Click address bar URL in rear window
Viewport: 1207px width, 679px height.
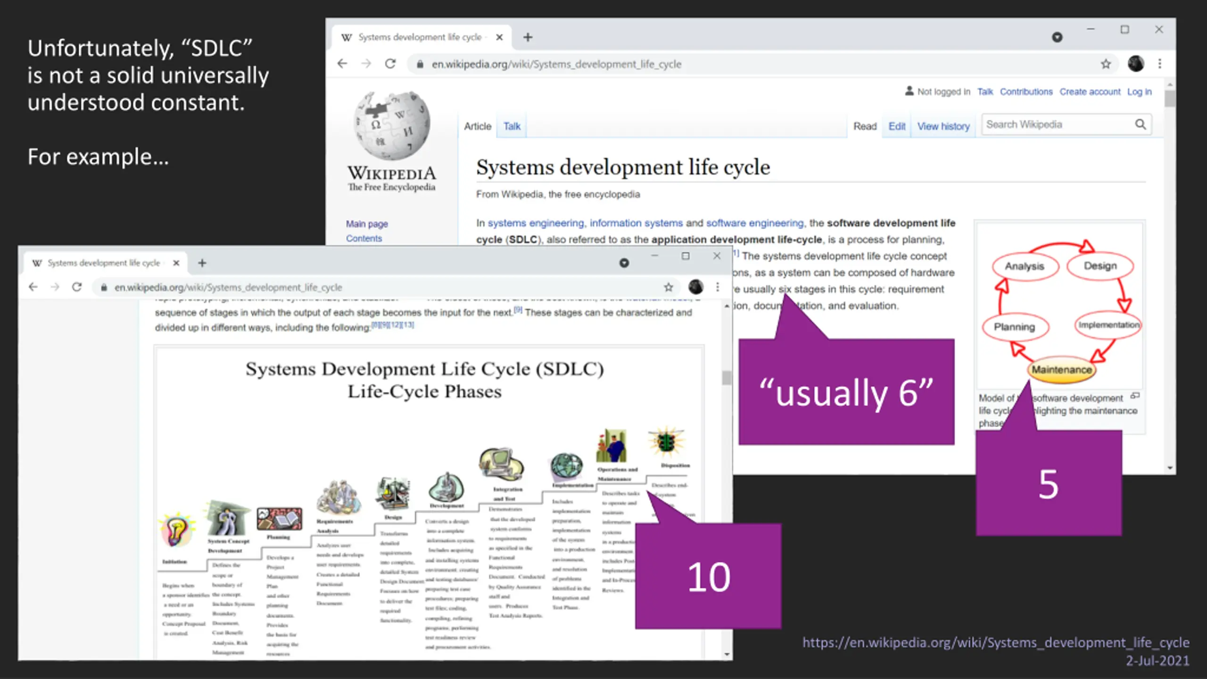point(556,64)
